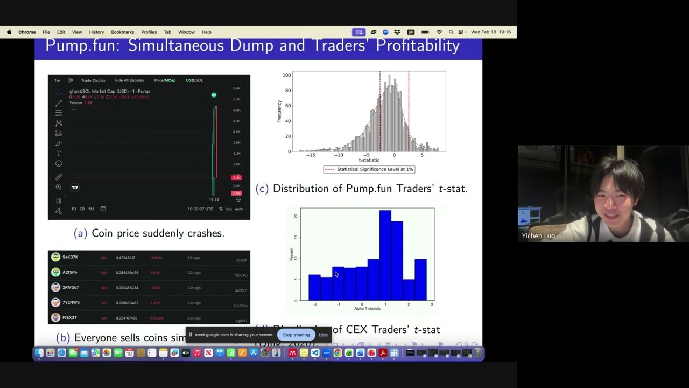Select the brush drawing tool in chart
Viewport: 689px width, 388px height.
59,143
